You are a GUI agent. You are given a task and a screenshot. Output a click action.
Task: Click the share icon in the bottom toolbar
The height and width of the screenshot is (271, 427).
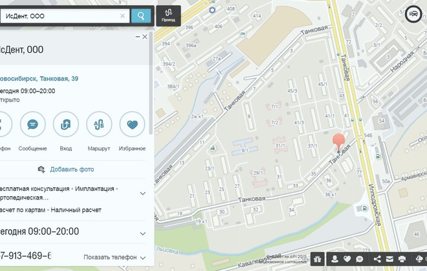click(x=377, y=259)
